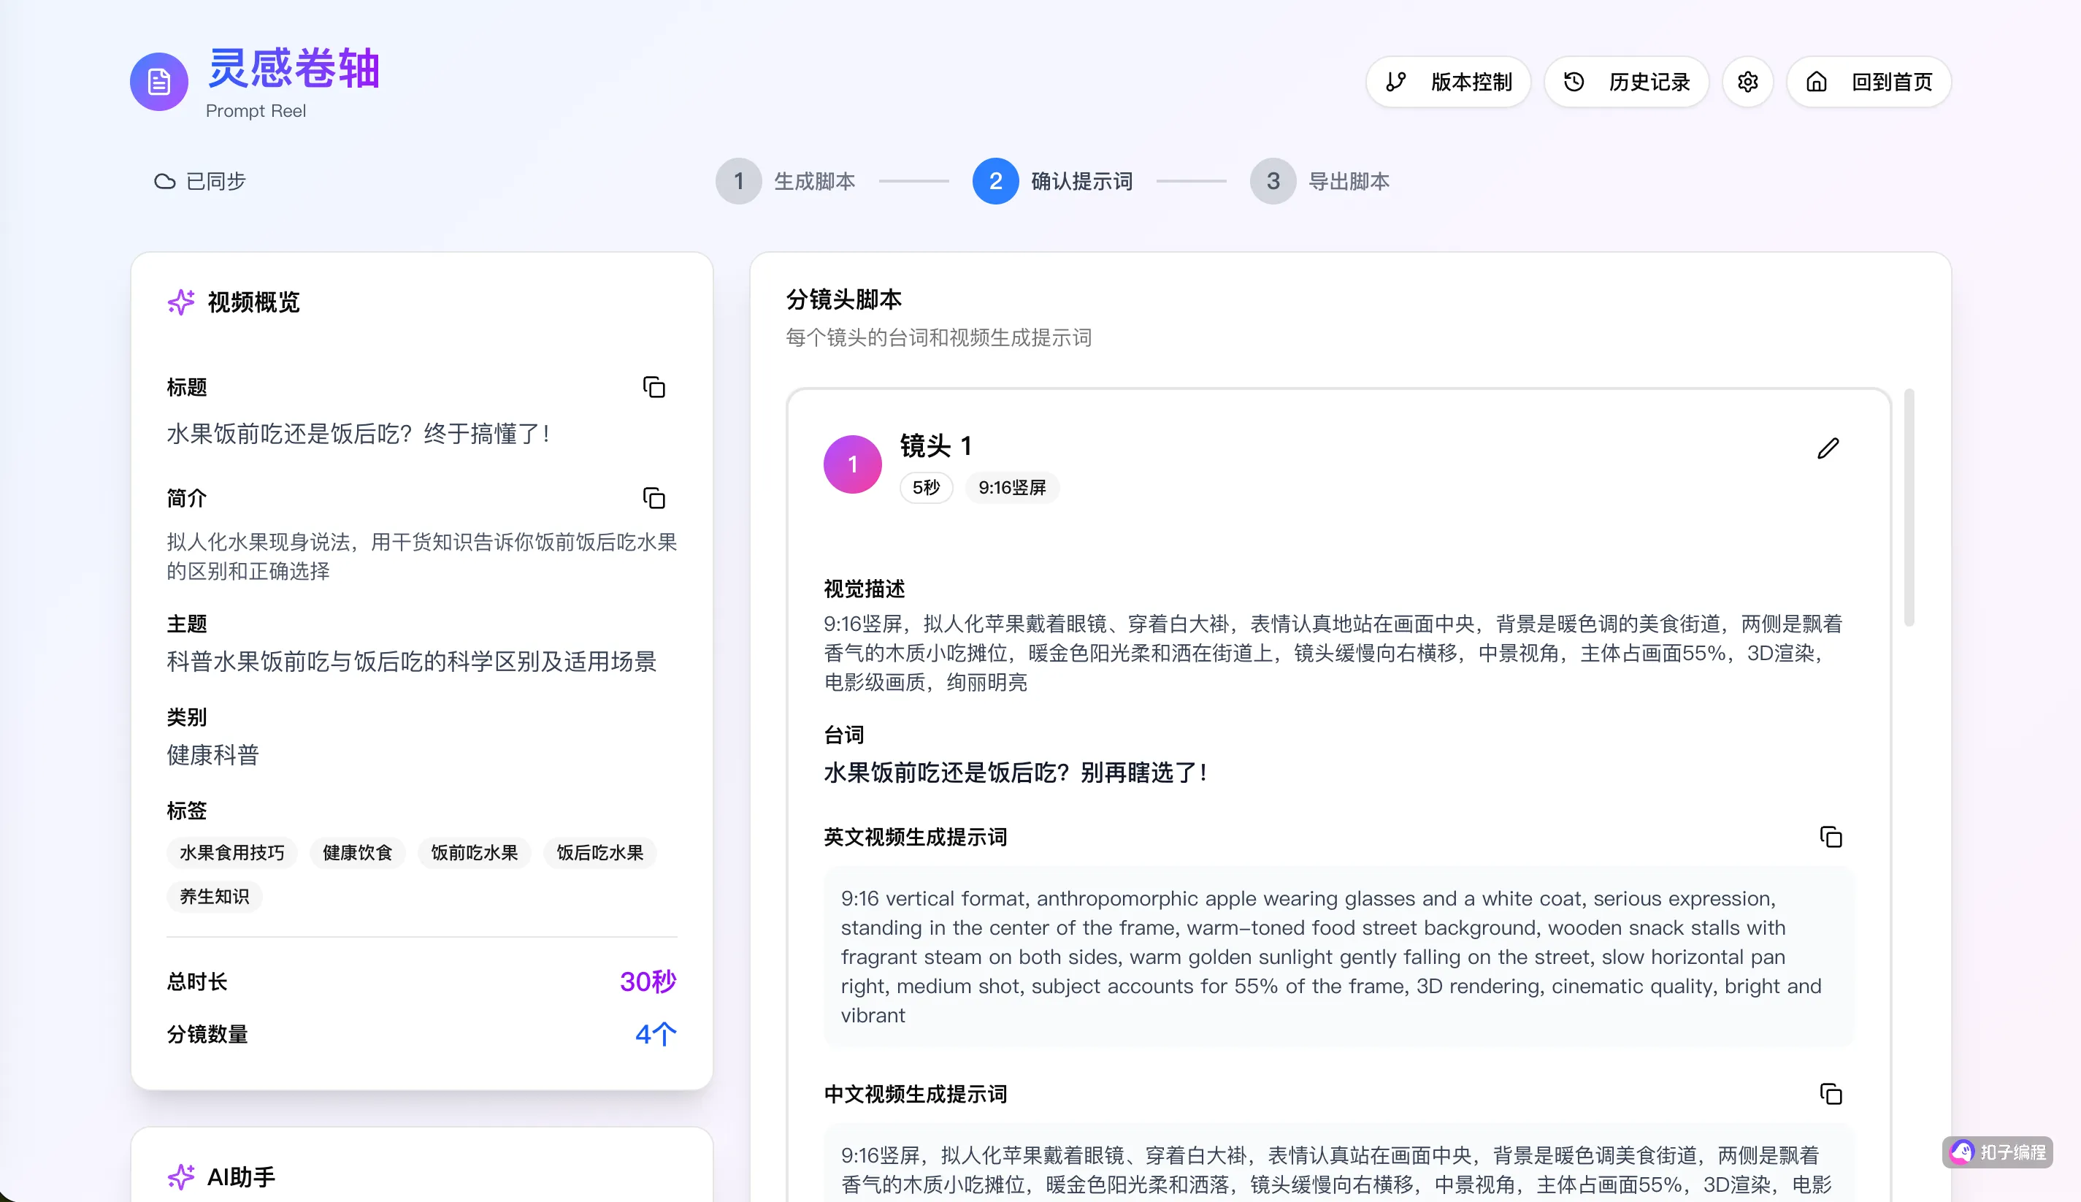Click the 已同步 cloud status
The image size is (2081, 1202).
201,181
